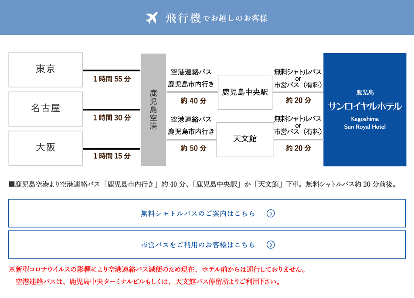Click the 1 時間 30 分 flight time
Image resolution: width=414 pixels, height=298 pixels.
(112, 117)
